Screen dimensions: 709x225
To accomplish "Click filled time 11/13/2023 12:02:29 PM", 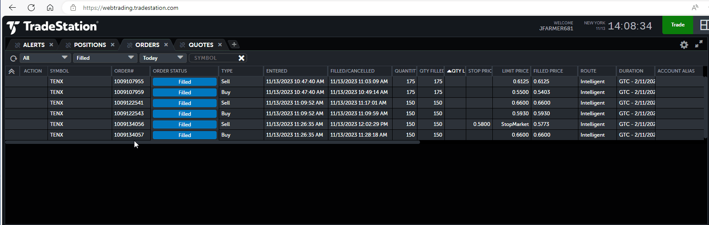I will click(x=360, y=124).
